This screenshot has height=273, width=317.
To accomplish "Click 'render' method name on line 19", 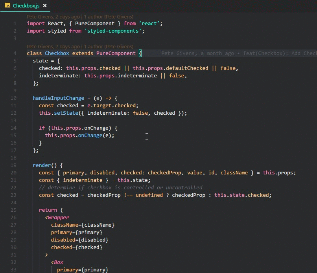I will coord(42,165).
